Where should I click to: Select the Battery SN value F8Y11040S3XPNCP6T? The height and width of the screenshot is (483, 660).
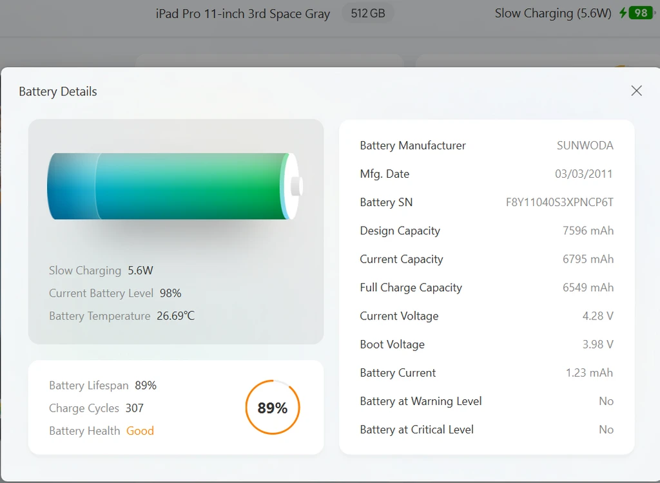click(559, 202)
